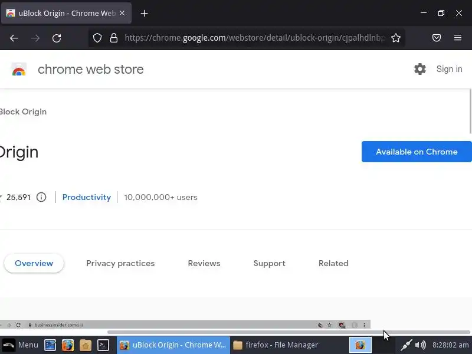
Task: Open a new browser tab
Action: (x=144, y=13)
